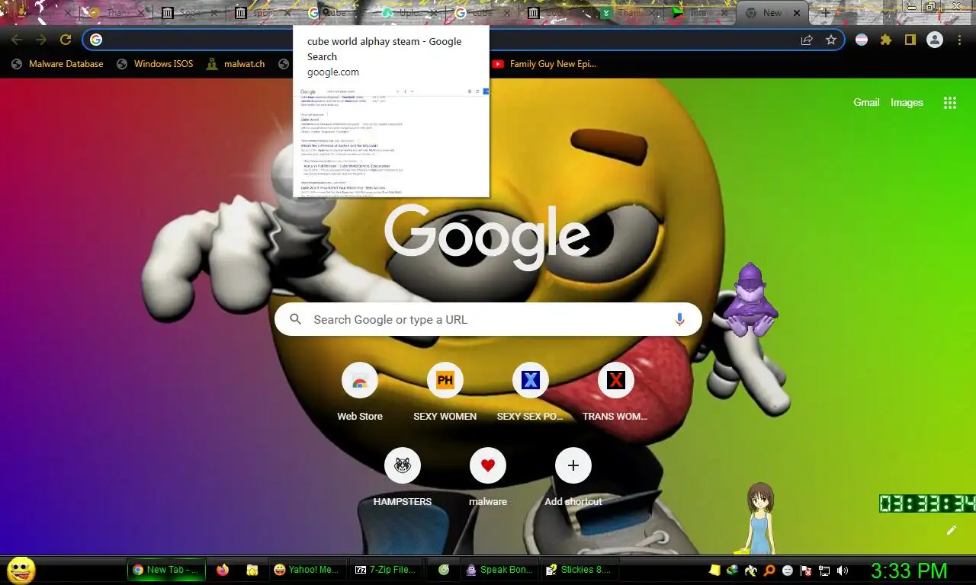Screen dimensions: 976x585
Task: Go back with the browser back arrow
Action: [x=17, y=40]
